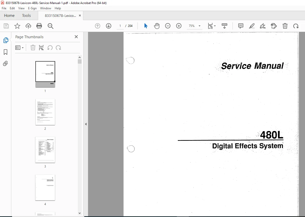Click the edit PDF stamp icon

(x=274, y=26)
